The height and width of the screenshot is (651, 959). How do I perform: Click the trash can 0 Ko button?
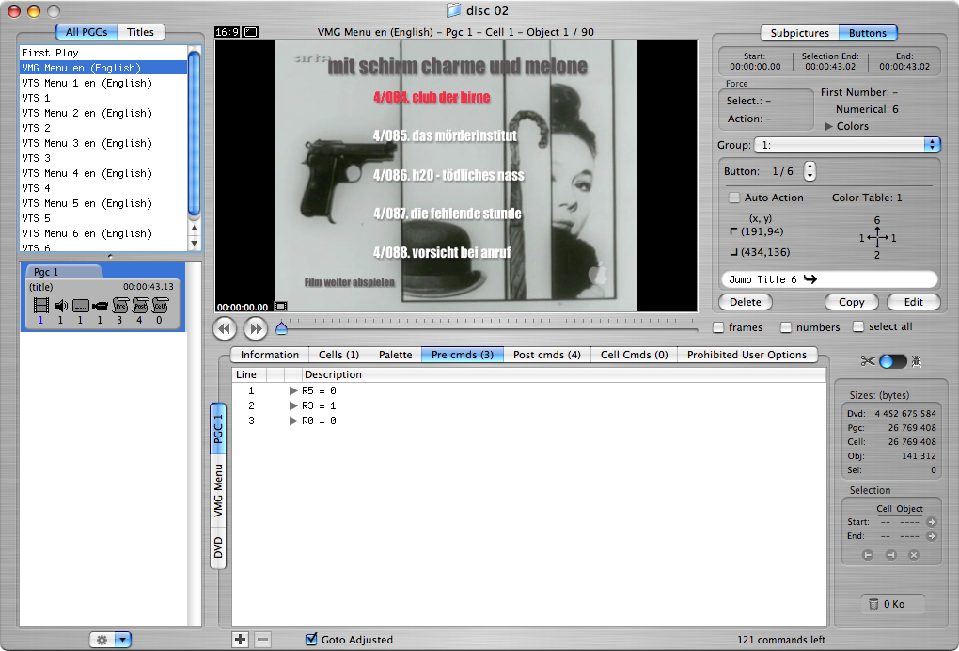(892, 604)
